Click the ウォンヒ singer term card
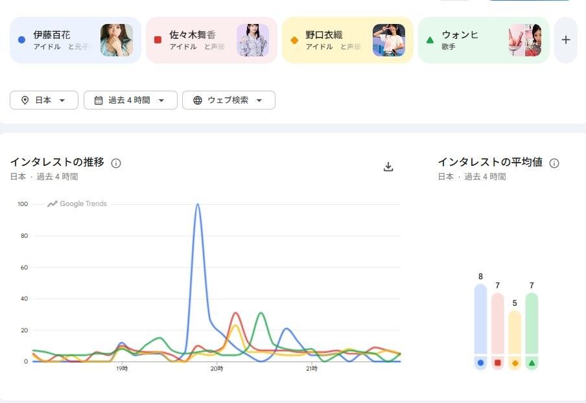Image resolution: width=586 pixels, height=403 pixels. tap(484, 40)
